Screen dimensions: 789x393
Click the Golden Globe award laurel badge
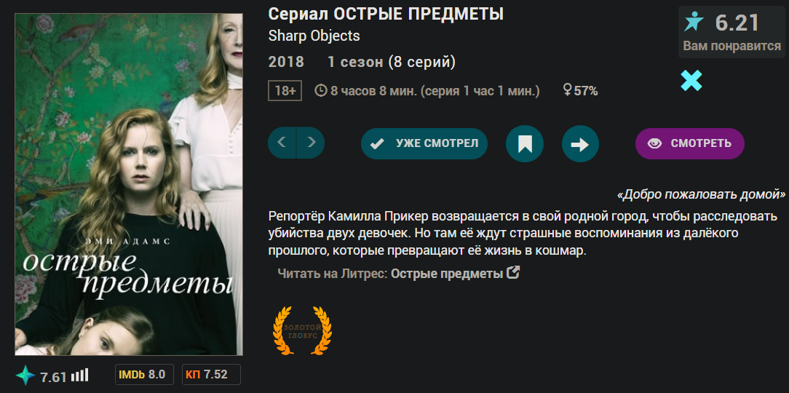point(302,330)
